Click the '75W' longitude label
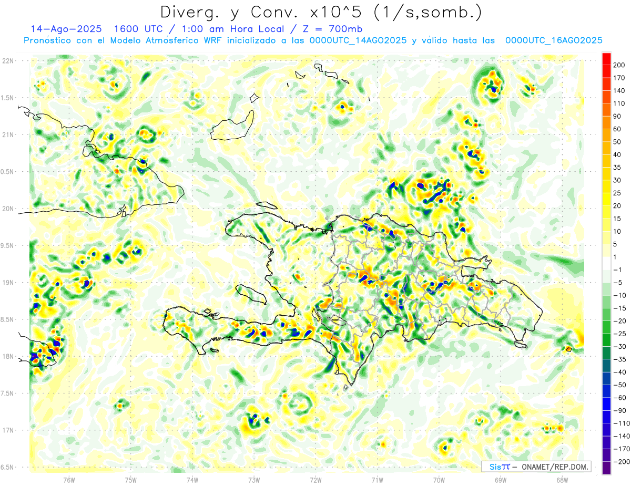 [131, 479]
